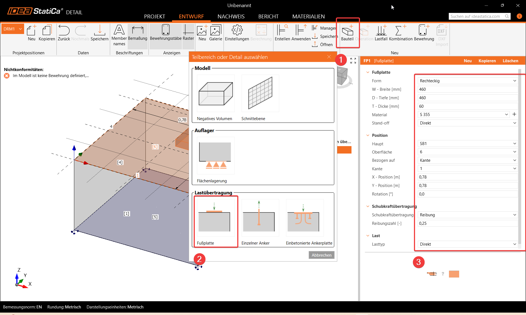
Task: Click the Einbetonierte Ankerplatte option
Action: [x=305, y=218]
